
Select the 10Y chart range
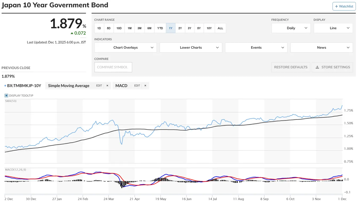209,28
